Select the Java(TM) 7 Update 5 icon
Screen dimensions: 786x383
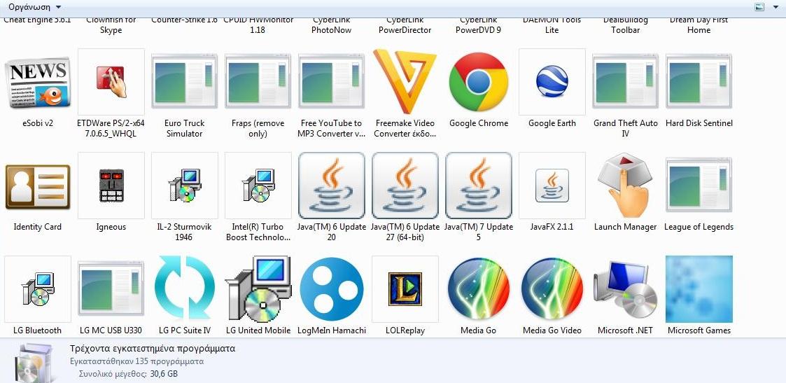coord(479,186)
